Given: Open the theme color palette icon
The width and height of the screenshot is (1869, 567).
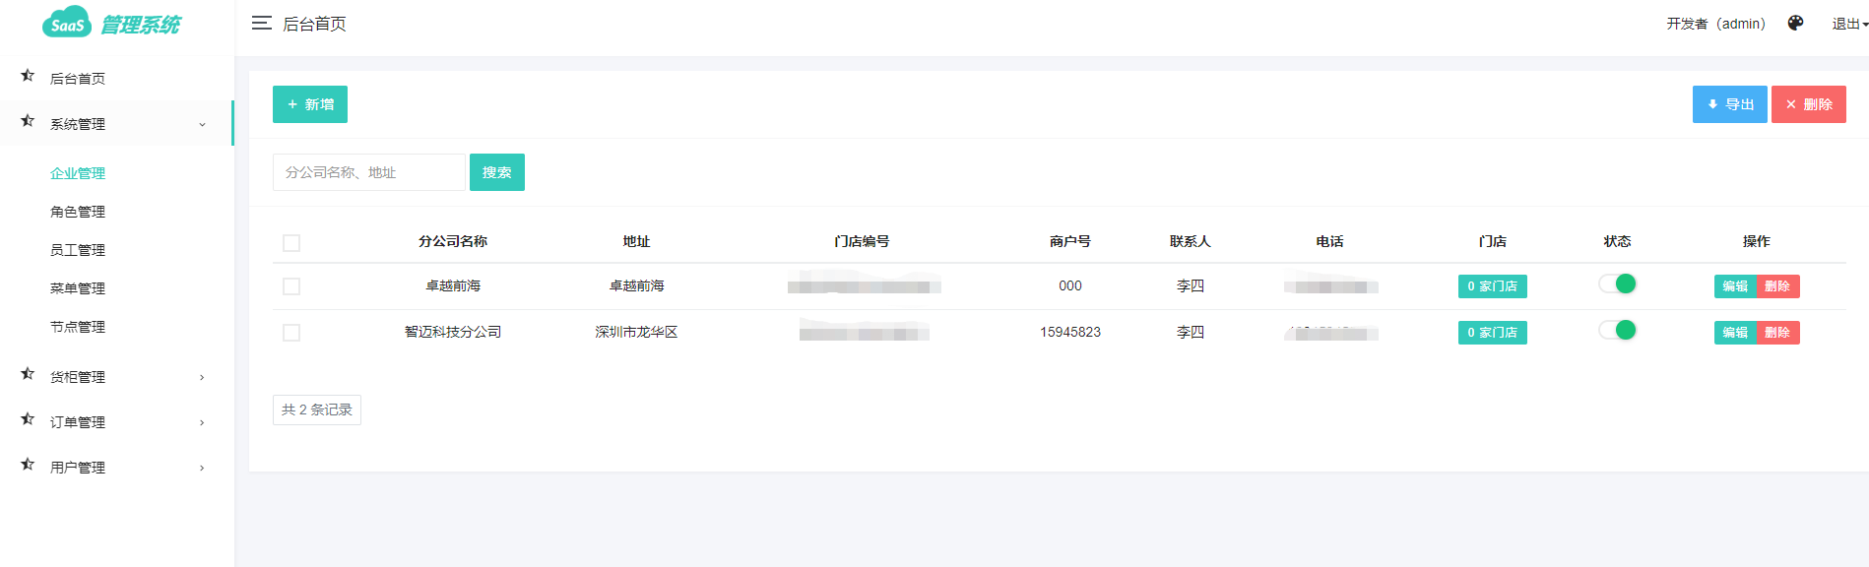Looking at the screenshot, I should coord(1795,24).
